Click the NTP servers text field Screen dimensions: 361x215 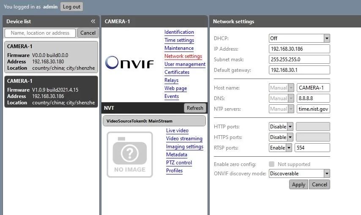coord(313,109)
